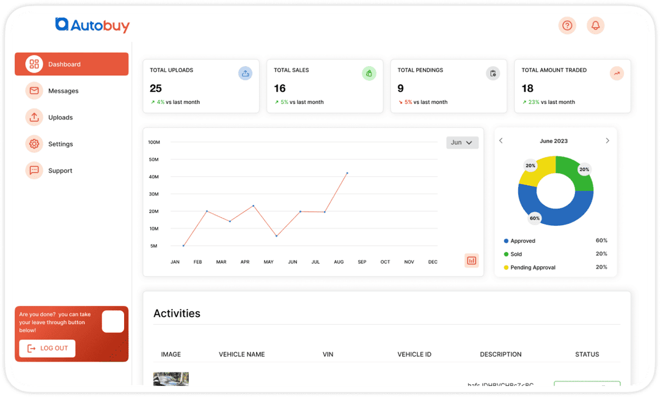Click the LOG OUT button
The width and height of the screenshot is (660, 397).
(47, 348)
